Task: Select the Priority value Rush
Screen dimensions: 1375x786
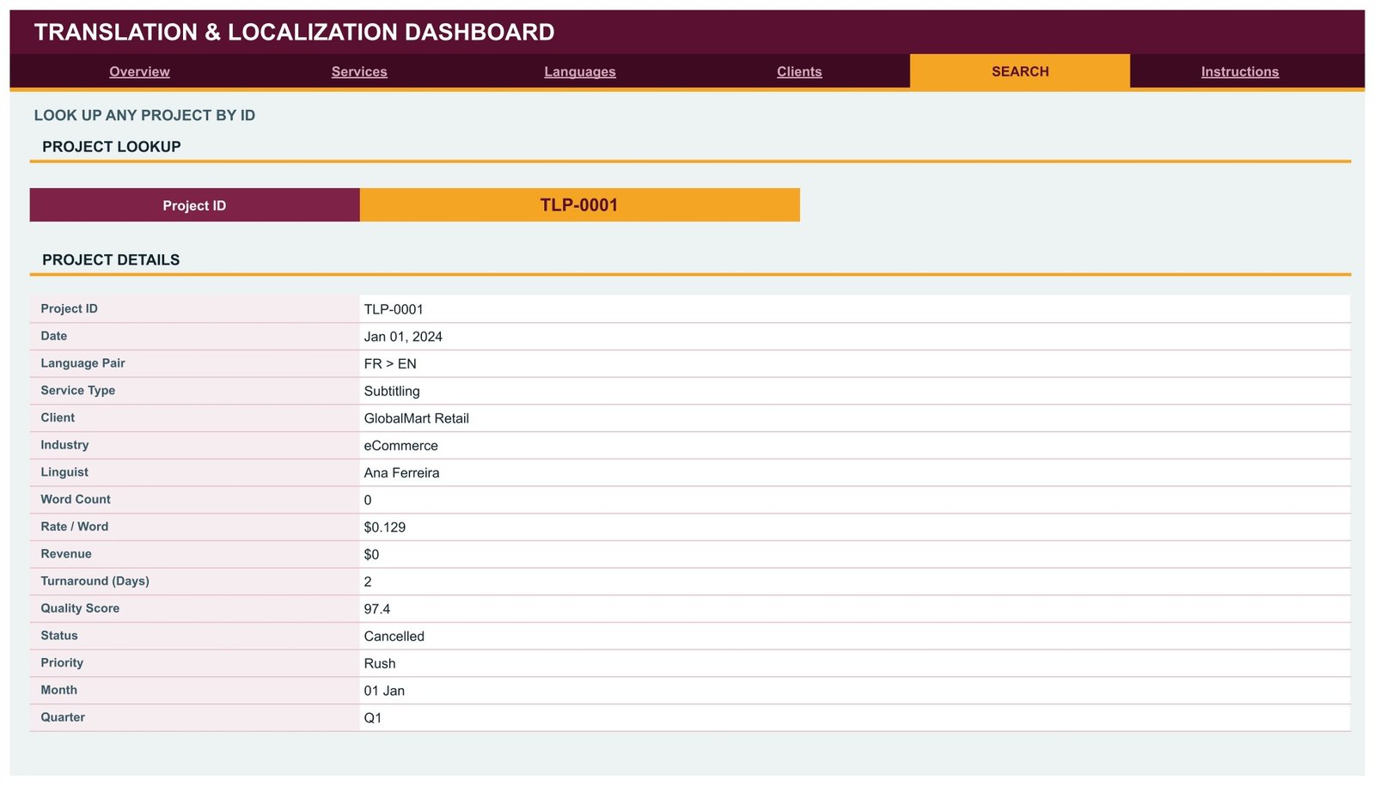Action: (380, 663)
